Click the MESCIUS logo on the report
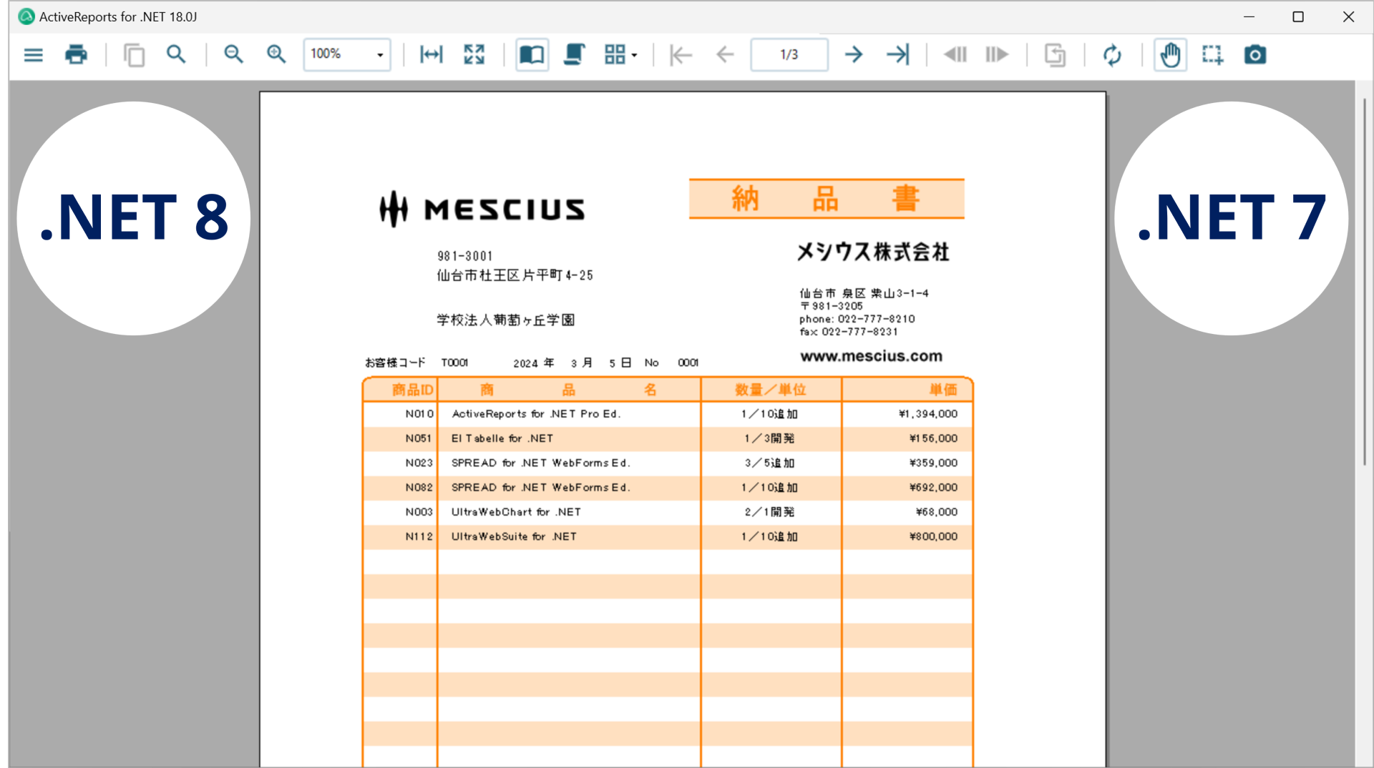The height and width of the screenshot is (768, 1374). click(482, 209)
